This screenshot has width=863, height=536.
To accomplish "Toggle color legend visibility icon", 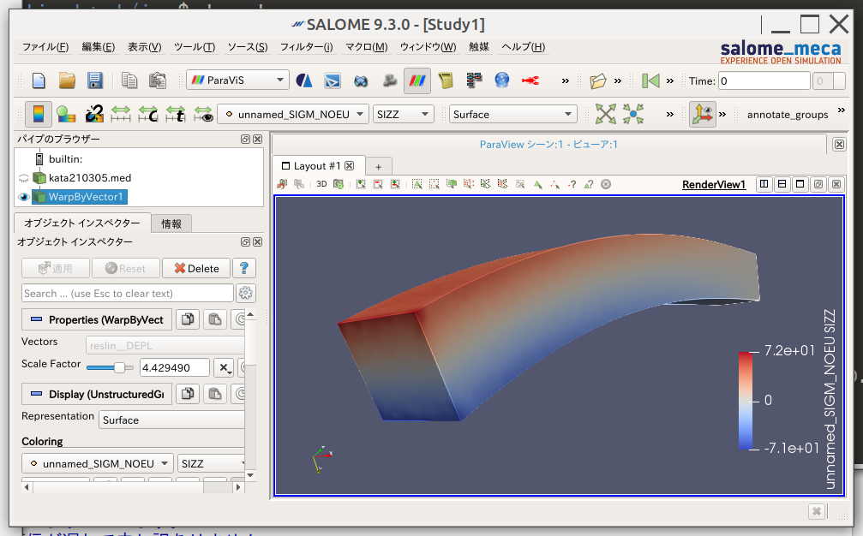I will [x=38, y=114].
